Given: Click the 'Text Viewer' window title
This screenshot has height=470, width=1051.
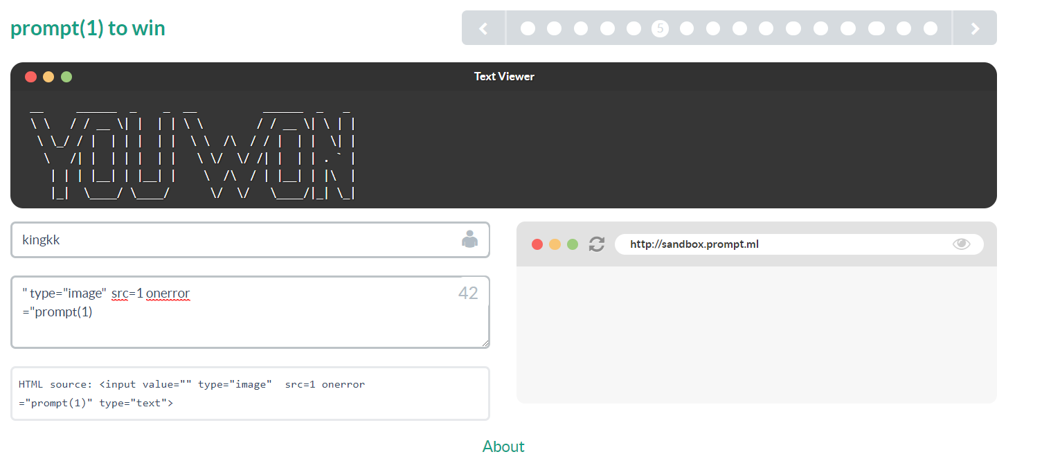Looking at the screenshot, I should coord(504,77).
